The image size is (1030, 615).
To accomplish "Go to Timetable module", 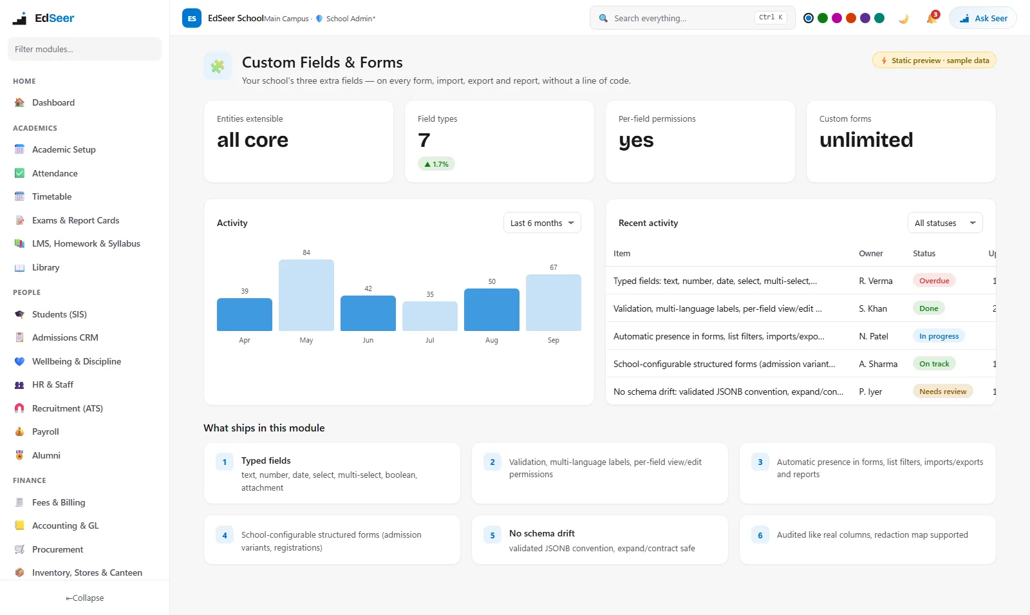I will pos(84,196).
